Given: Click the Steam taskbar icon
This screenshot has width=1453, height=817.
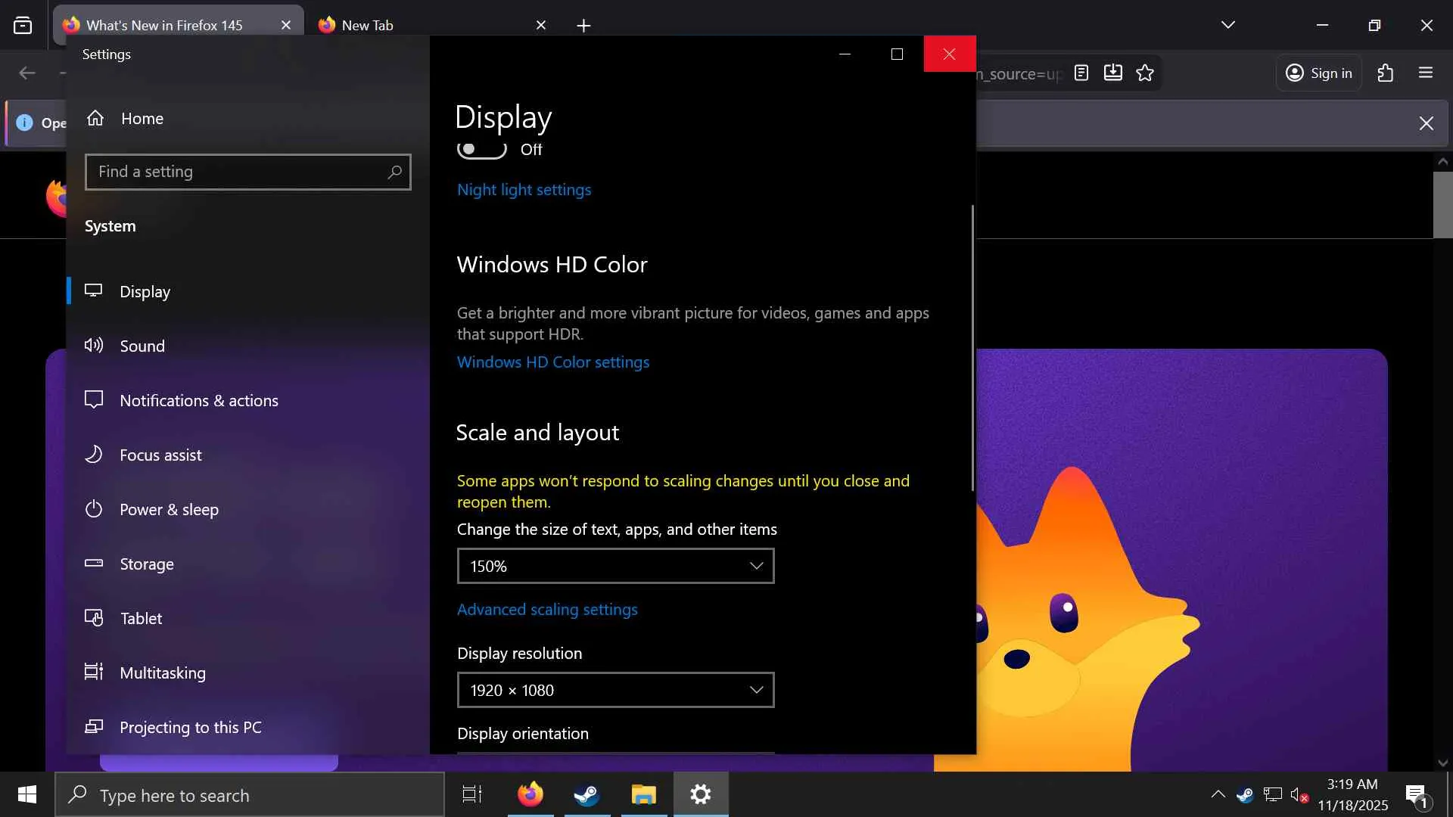Looking at the screenshot, I should click(x=586, y=794).
